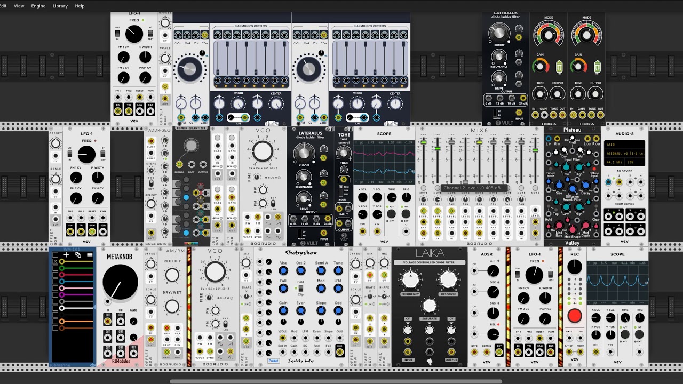Click the Preset button on Chebyshev
The height and width of the screenshot is (384, 683).
tap(273, 361)
